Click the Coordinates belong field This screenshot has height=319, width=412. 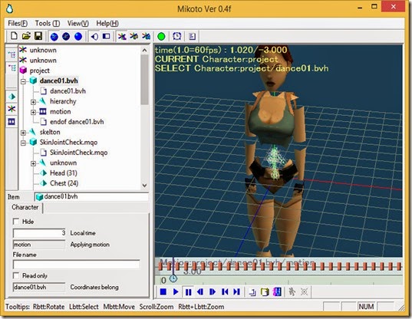(x=39, y=287)
